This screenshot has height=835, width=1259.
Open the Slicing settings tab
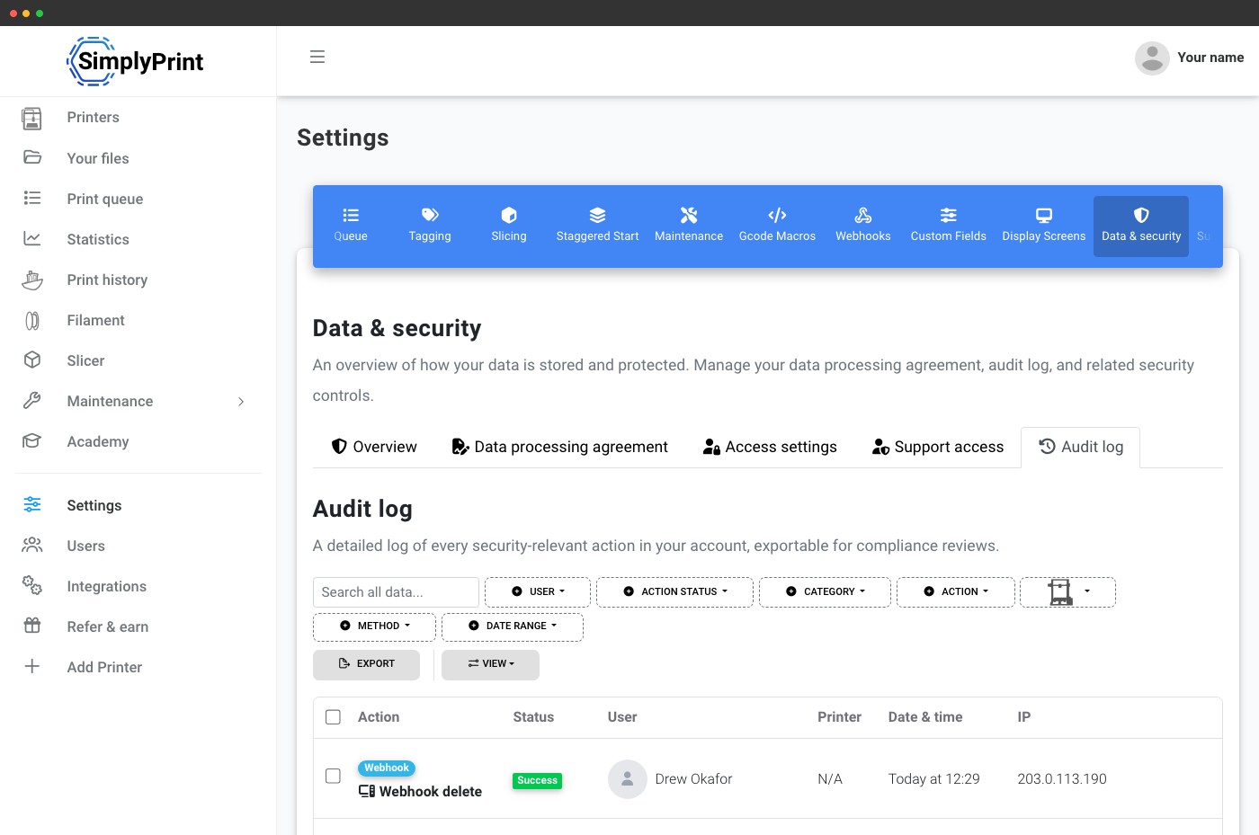point(509,226)
